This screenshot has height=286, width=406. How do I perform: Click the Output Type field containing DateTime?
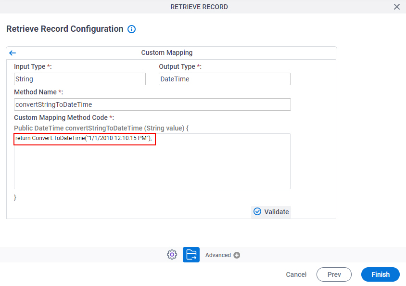(x=225, y=79)
